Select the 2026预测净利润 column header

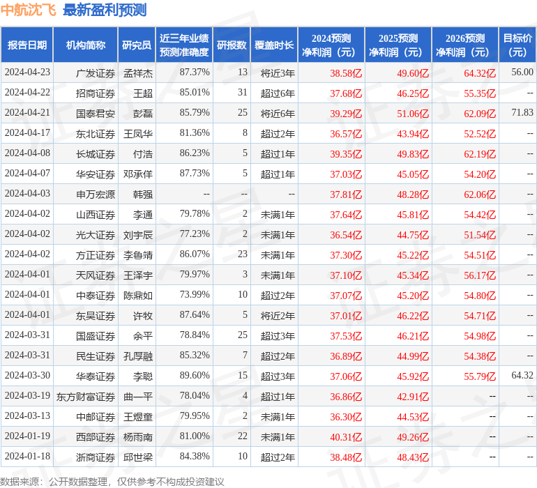point(465,45)
